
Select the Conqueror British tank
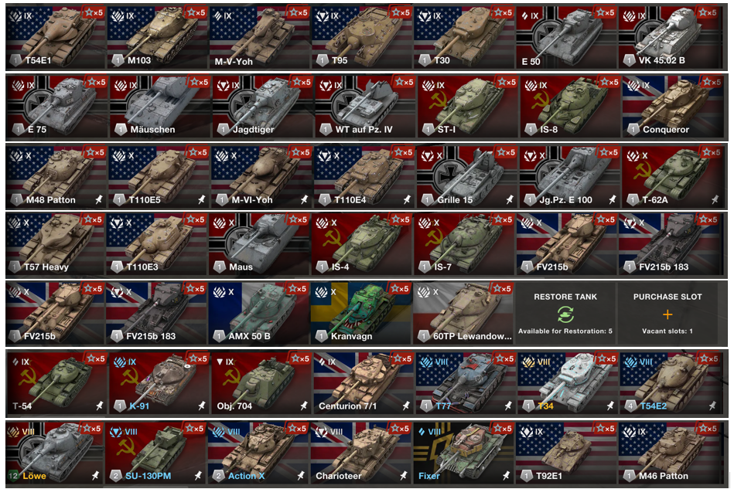click(x=673, y=107)
